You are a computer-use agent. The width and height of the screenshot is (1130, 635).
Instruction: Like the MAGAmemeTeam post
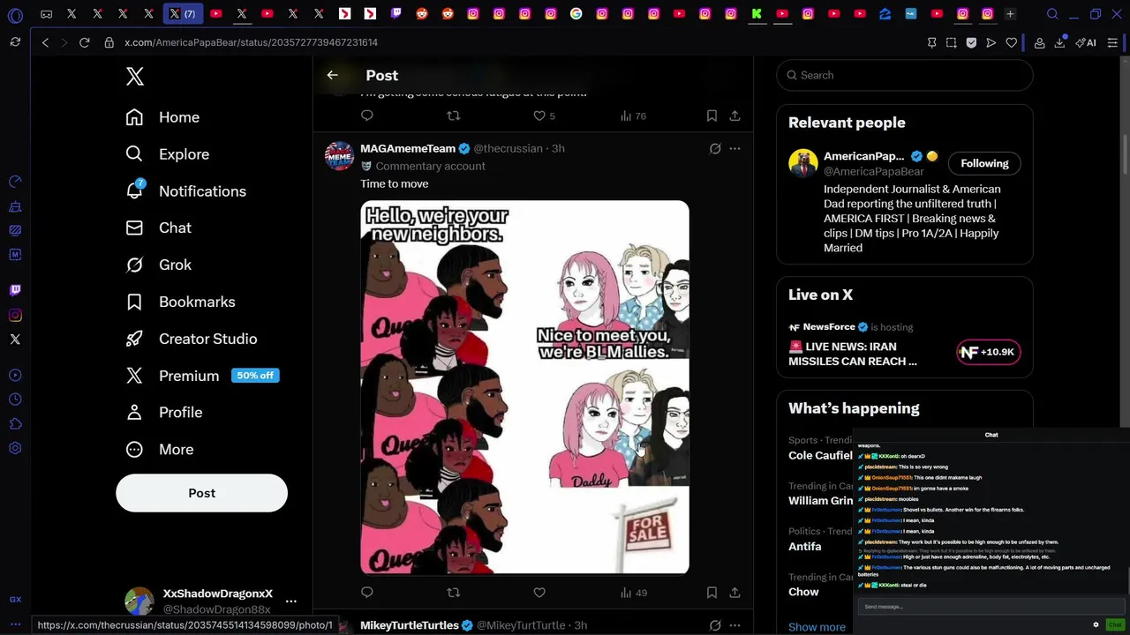[x=539, y=593]
